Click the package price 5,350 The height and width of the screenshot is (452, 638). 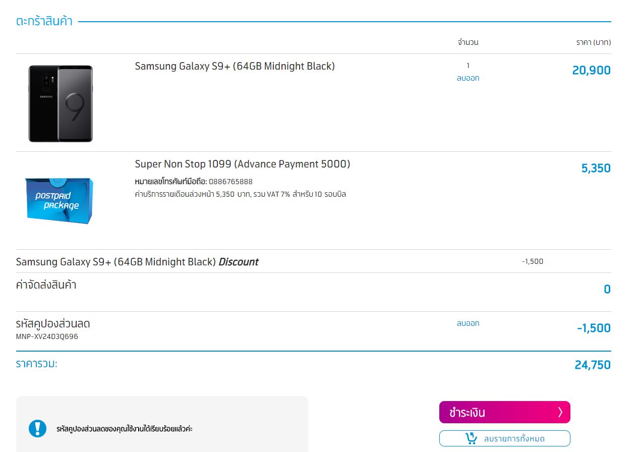point(596,168)
